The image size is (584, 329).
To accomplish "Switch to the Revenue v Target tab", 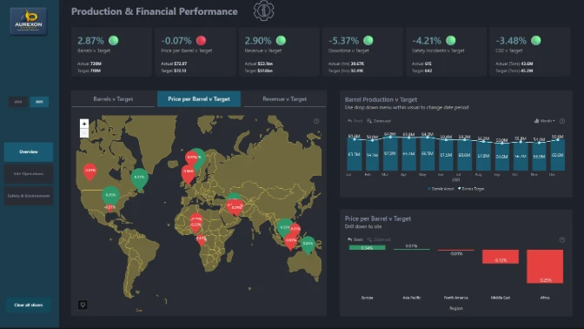I will (284, 99).
